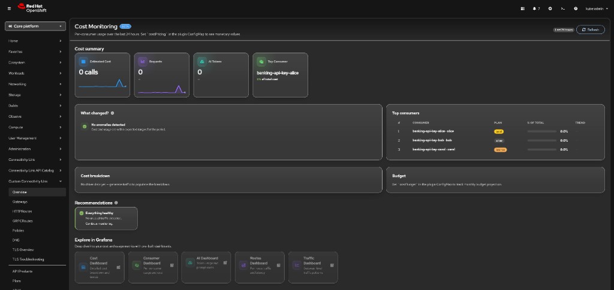Click the Traffic Dashboard card icon
Screen dimensions: 614x290
pos(297,265)
